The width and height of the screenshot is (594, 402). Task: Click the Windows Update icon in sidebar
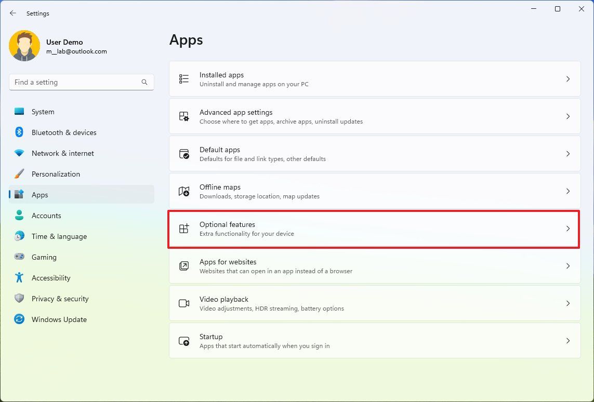pyautogui.click(x=20, y=319)
